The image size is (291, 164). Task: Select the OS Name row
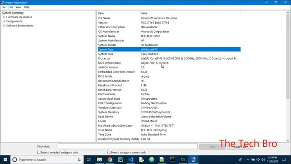click(169, 18)
